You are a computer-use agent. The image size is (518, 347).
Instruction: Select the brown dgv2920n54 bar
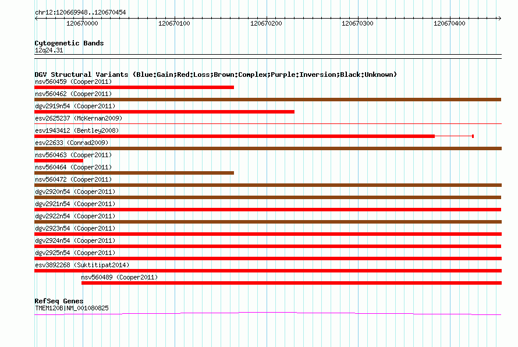point(268,197)
